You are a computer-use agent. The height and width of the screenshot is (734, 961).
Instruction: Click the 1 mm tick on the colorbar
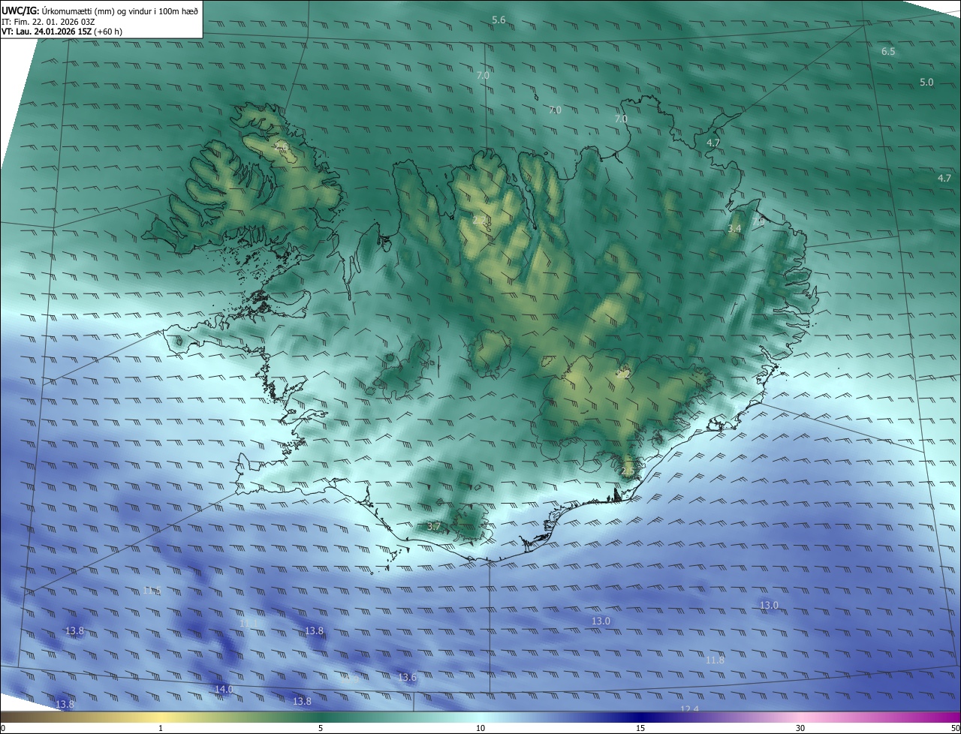(161, 729)
